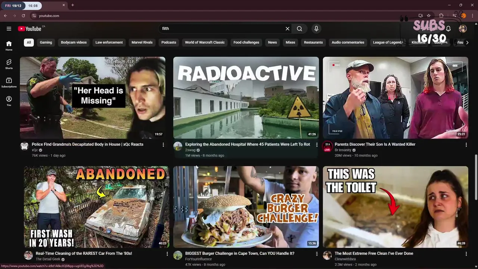
Task: Start voice search with the microphone icon
Action: [x=316, y=29]
